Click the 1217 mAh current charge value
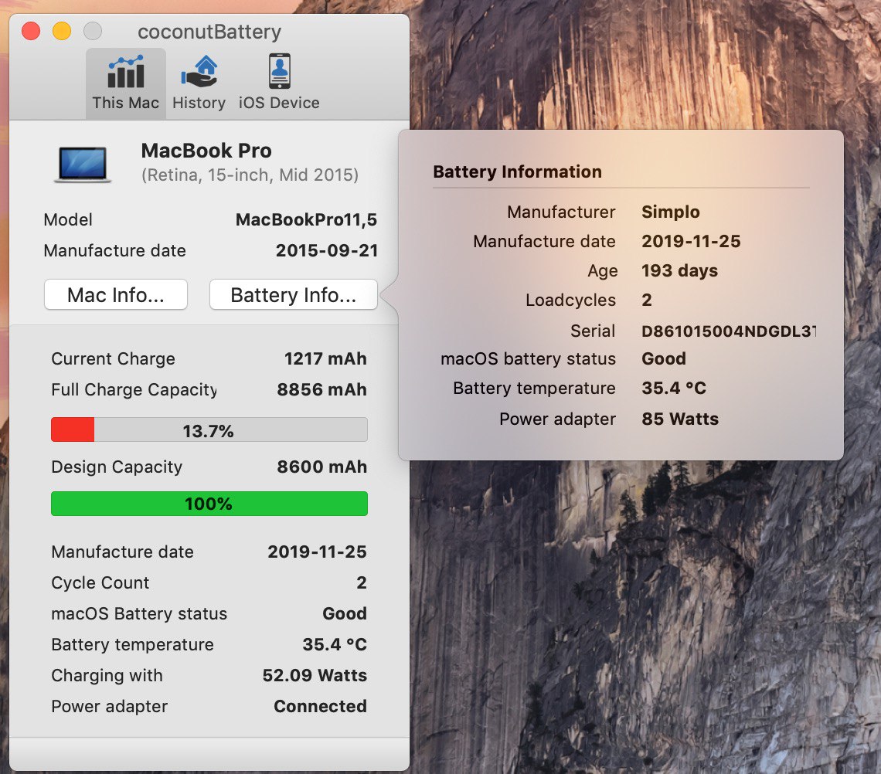 [325, 359]
